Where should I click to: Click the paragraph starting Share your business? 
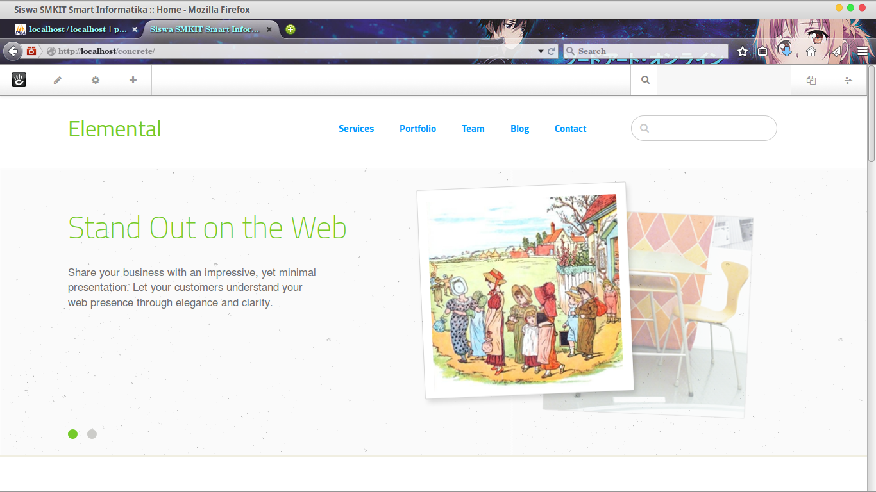click(x=192, y=288)
